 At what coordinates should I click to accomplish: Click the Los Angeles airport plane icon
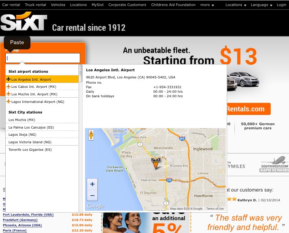tap(8, 79)
